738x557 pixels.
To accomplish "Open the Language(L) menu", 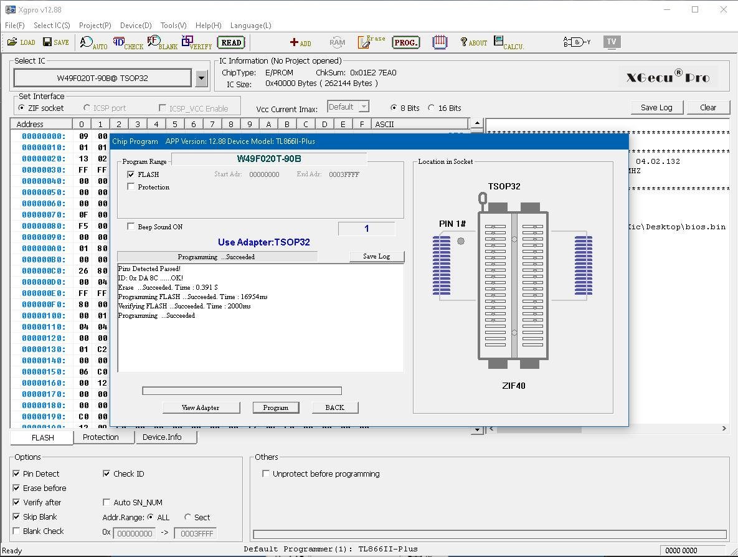I will [251, 26].
